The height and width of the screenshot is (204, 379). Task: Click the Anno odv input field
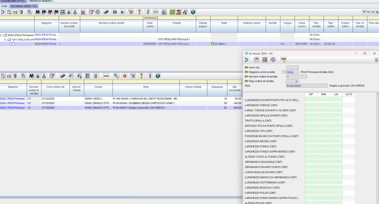point(292,68)
